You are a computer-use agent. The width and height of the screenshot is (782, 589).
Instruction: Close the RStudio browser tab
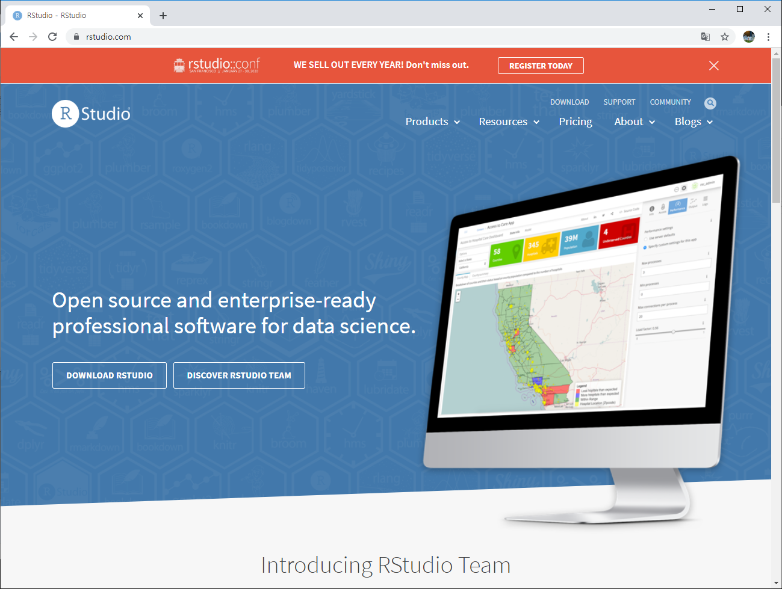click(x=140, y=16)
